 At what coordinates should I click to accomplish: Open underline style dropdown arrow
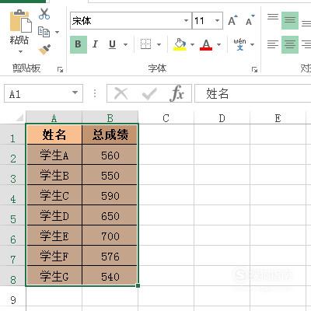125,44
